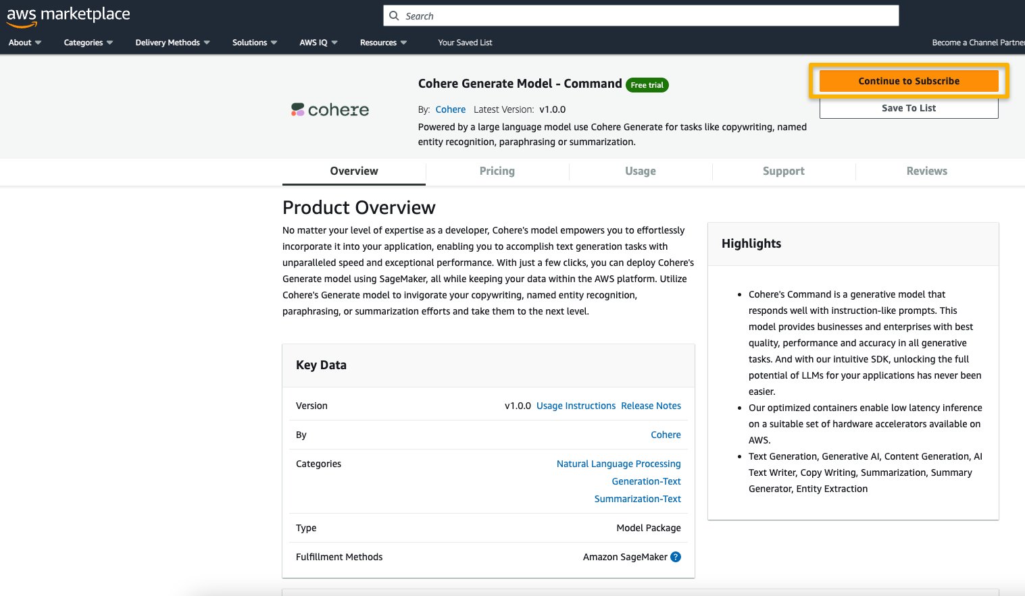Open Become a Channel Partner link
Image resolution: width=1025 pixels, height=596 pixels.
click(x=978, y=43)
